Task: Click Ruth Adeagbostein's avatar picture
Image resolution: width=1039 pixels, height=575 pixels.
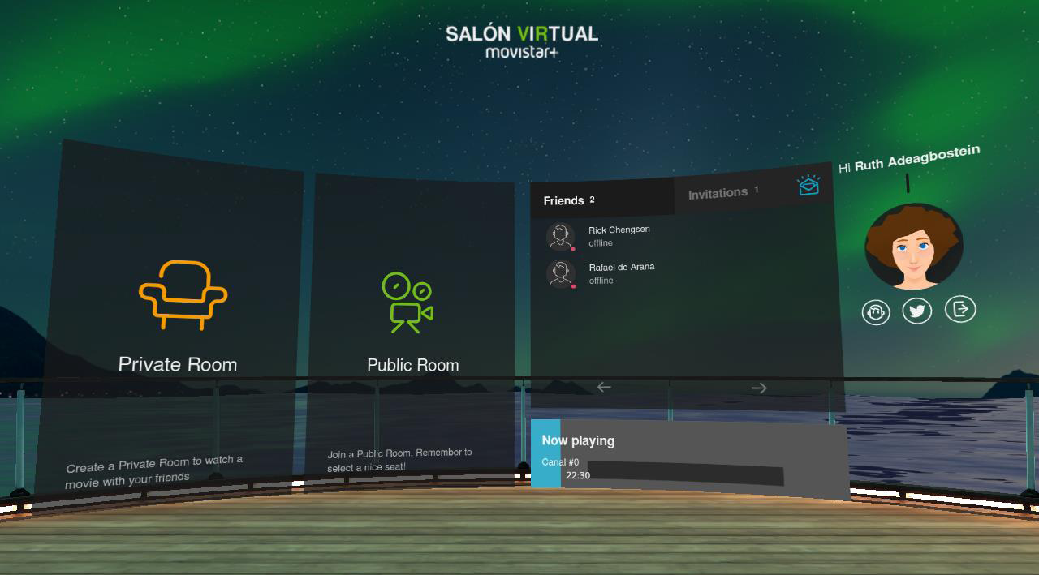Action: click(x=913, y=247)
